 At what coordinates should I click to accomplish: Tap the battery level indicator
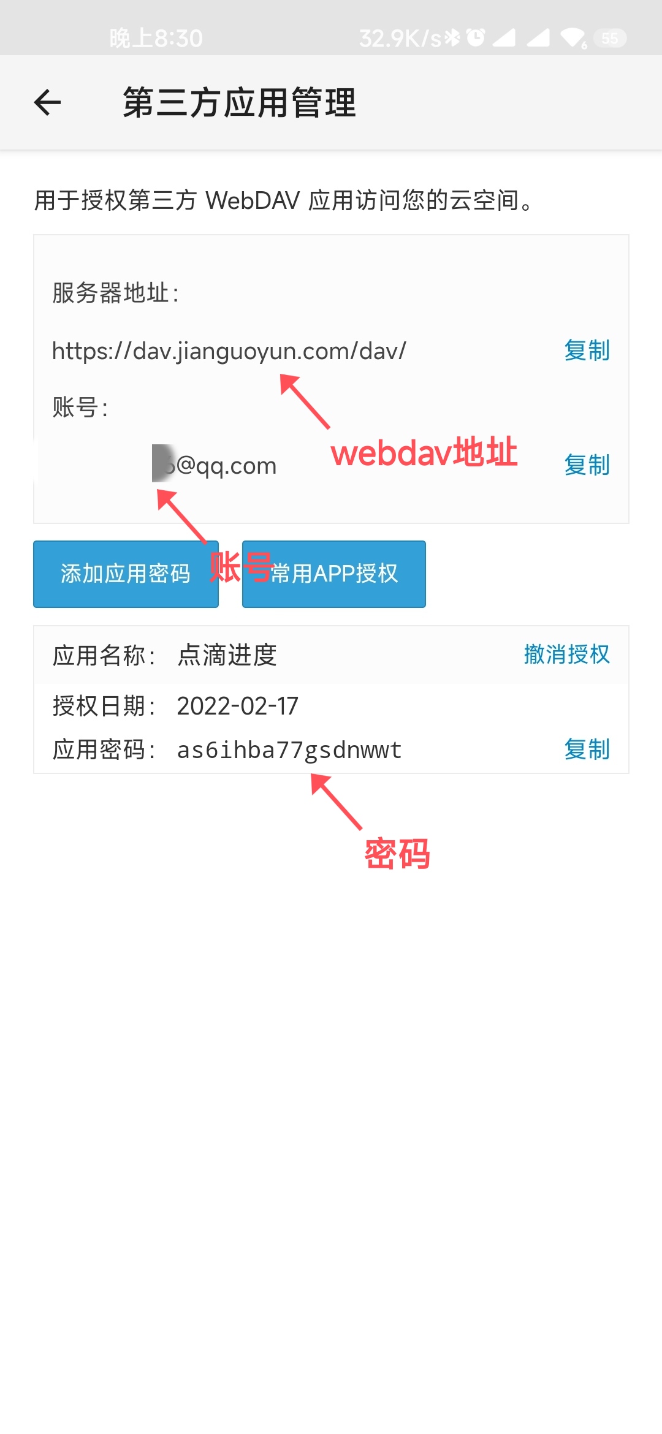click(610, 39)
